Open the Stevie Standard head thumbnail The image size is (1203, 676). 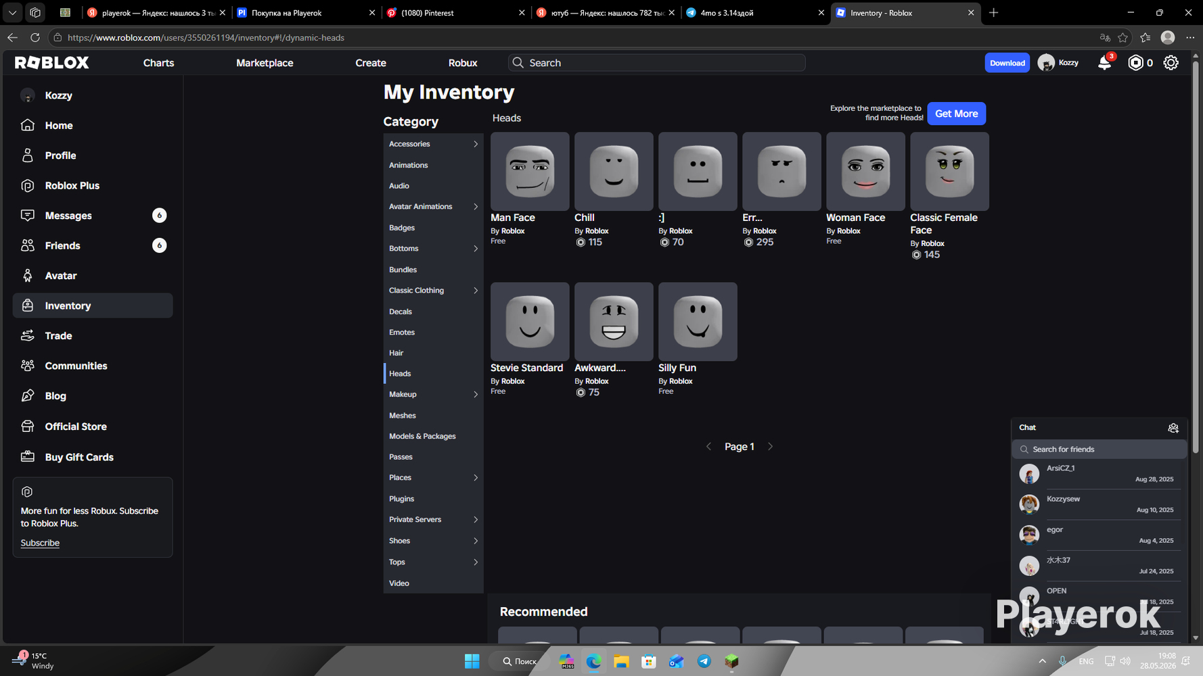(530, 322)
